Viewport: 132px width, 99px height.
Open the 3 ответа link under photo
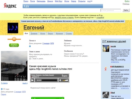click(4, 83)
